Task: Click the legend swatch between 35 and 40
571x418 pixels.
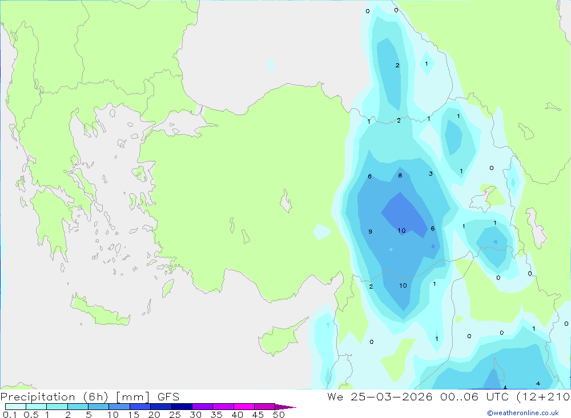Action: (223, 407)
